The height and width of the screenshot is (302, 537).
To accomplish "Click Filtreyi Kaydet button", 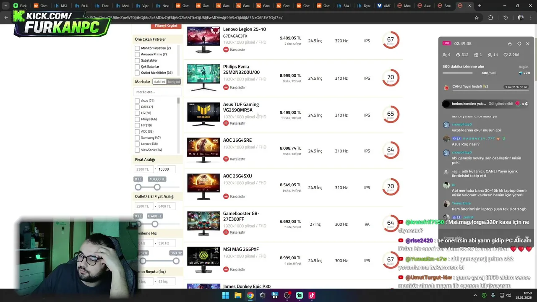I will [x=166, y=26].
